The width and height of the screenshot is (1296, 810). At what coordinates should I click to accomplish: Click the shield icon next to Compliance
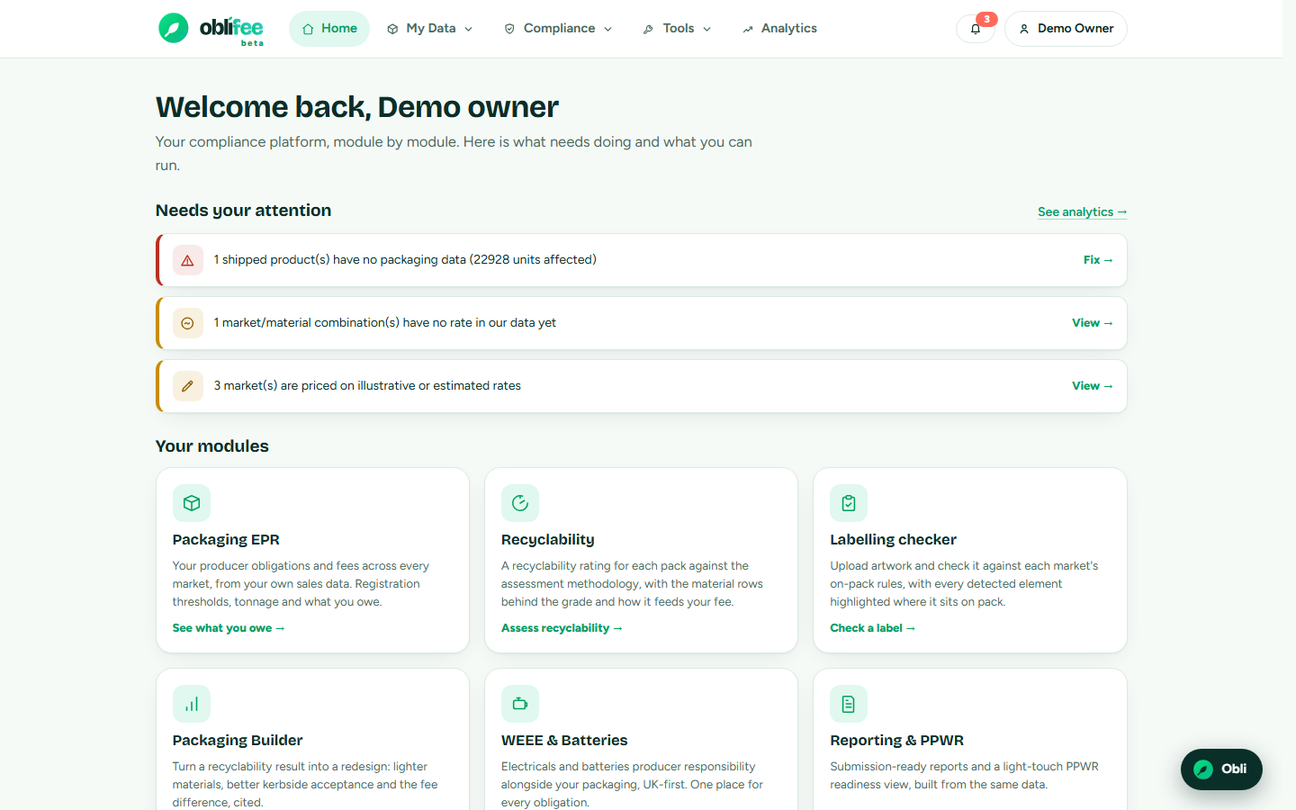[509, 29]
